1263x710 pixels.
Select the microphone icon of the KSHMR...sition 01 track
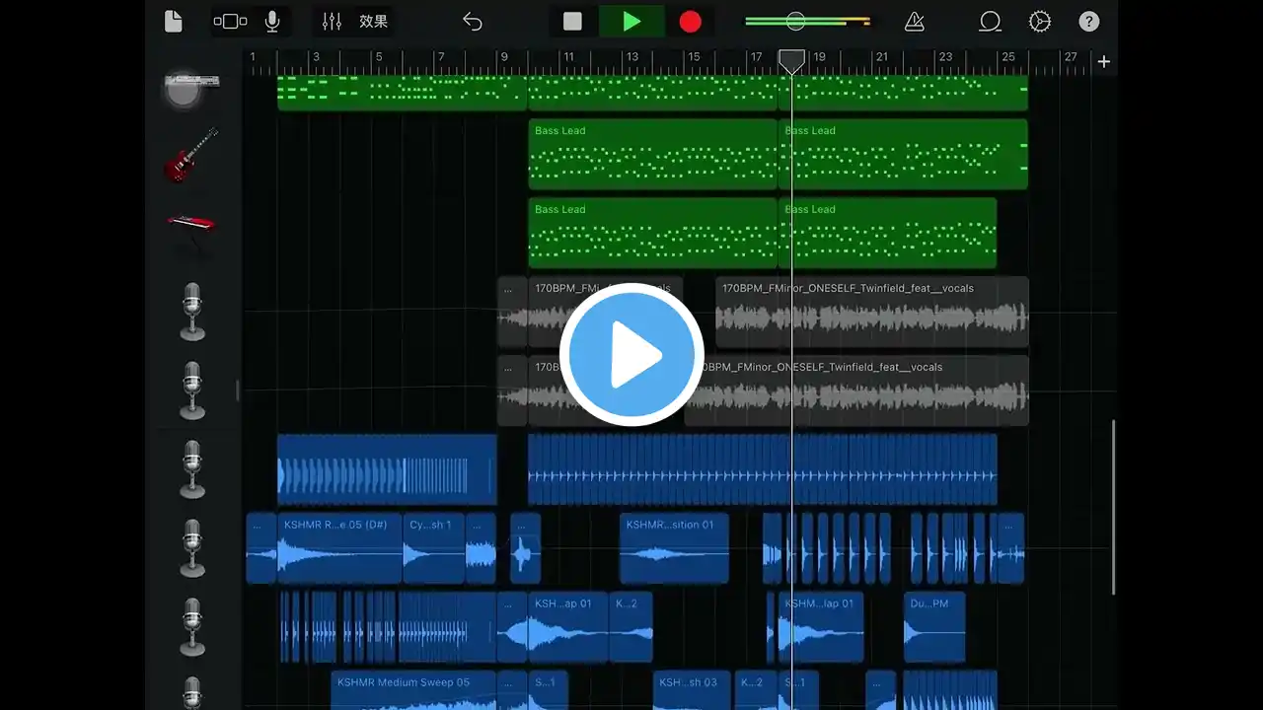(x=193, y=548)
